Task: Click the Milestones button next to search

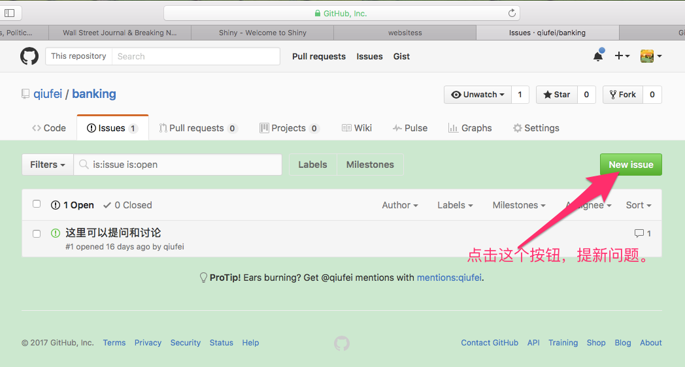Action: click(370, 165)
